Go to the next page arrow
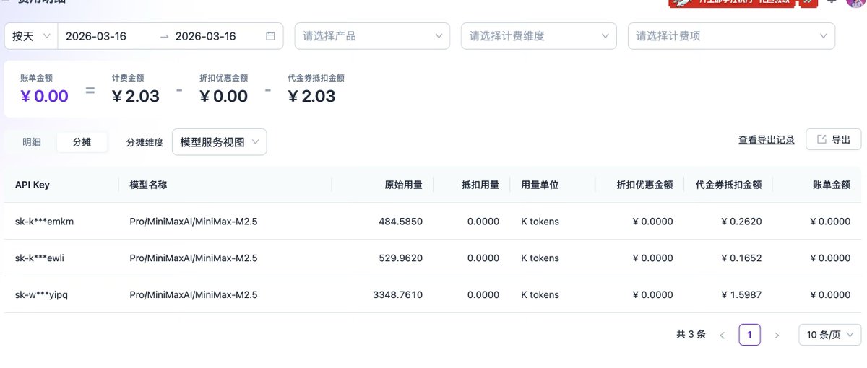Screen dimensions: 867x368 click(x=777, y=335)
